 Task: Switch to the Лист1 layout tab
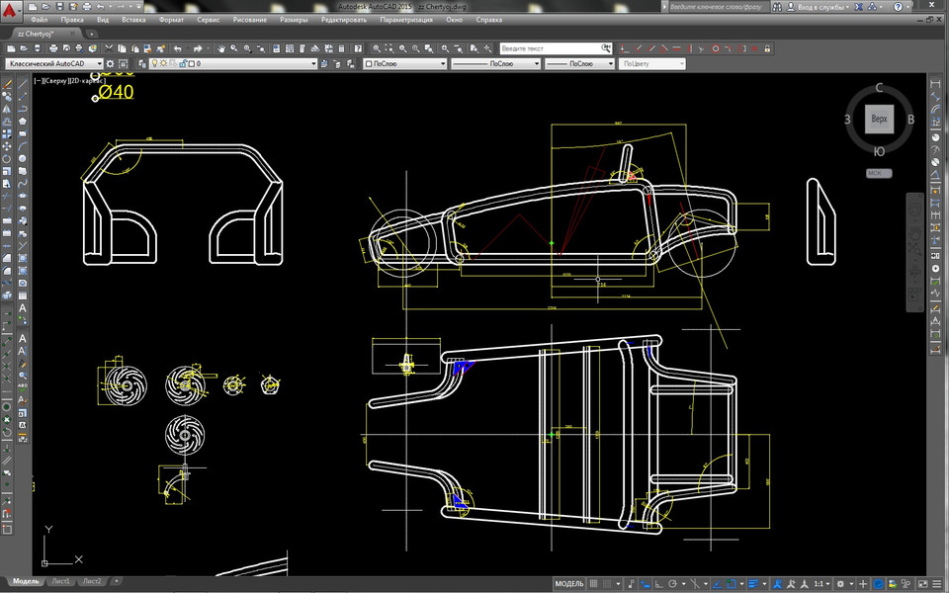coord(60,582)
